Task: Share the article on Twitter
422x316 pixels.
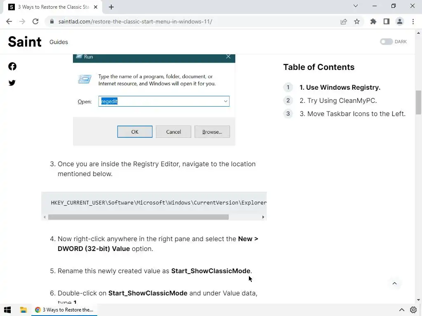Action: 12,83
